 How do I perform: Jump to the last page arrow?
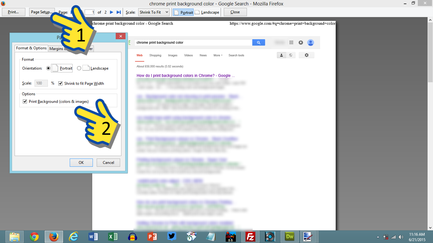pos(119,12)
